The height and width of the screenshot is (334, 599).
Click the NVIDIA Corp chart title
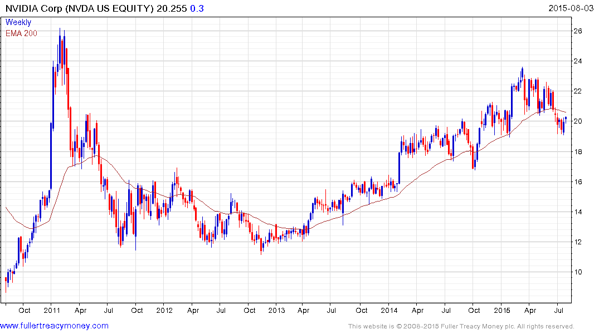(x=96, y=8)
